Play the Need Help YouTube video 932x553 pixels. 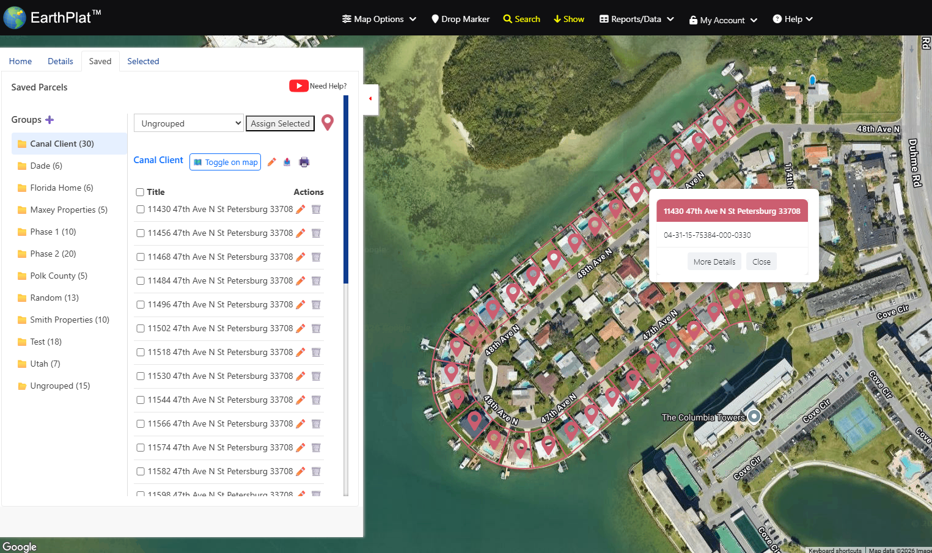coord(299,86)
